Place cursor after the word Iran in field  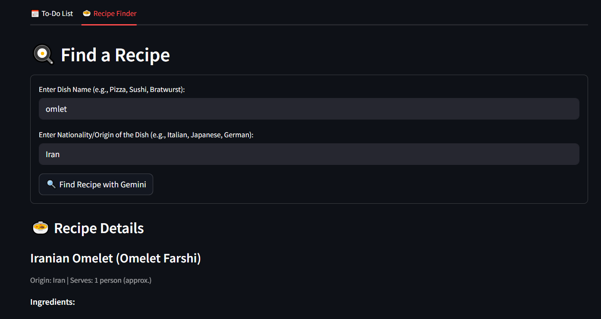pos(60,154)
